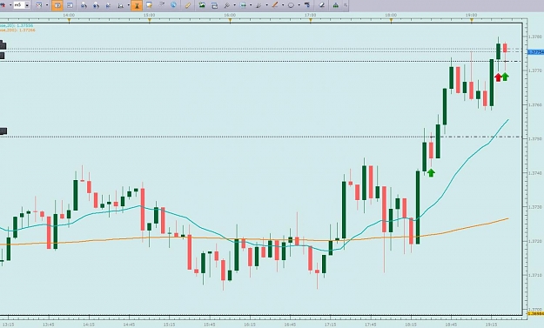Viewport: 544px width, 328px height.
Task: Click the 1.3720 price axis label
Action: click(x=535, y=241)
